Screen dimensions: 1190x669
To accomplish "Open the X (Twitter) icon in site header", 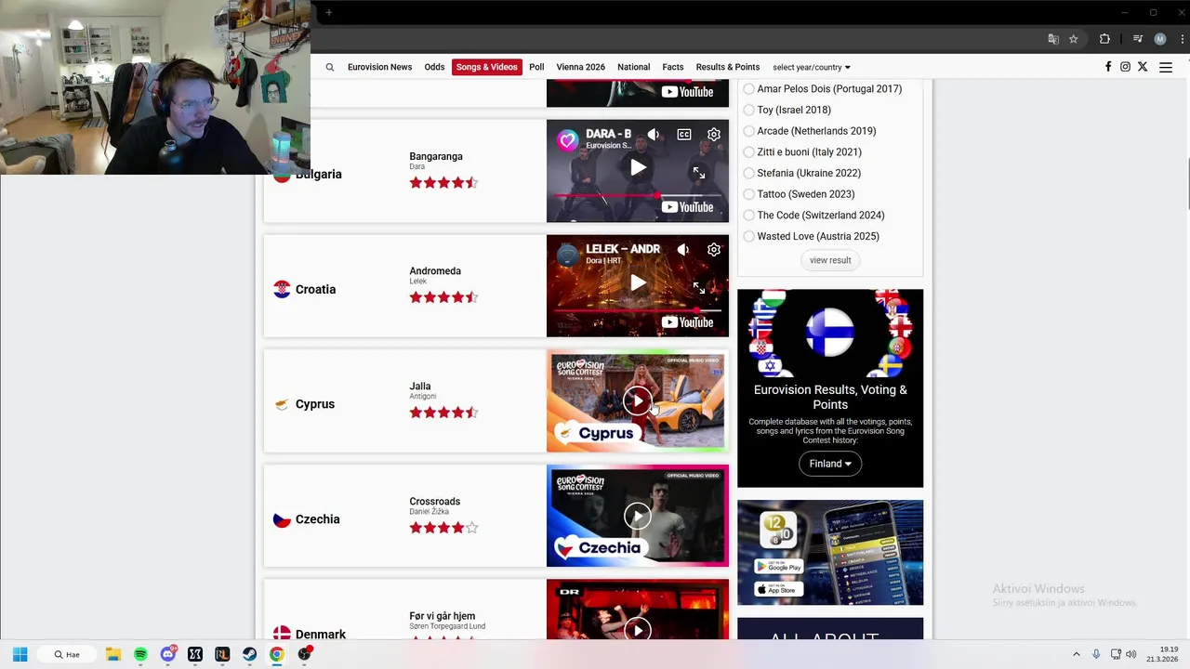I will pos(1143,67).
